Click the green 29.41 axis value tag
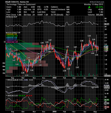Image resolution: width=111 pixels, height=113 pixels. (106, 100)
